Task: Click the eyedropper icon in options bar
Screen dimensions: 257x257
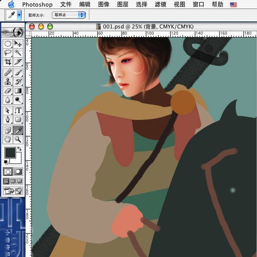Action: tap(12, 15)
